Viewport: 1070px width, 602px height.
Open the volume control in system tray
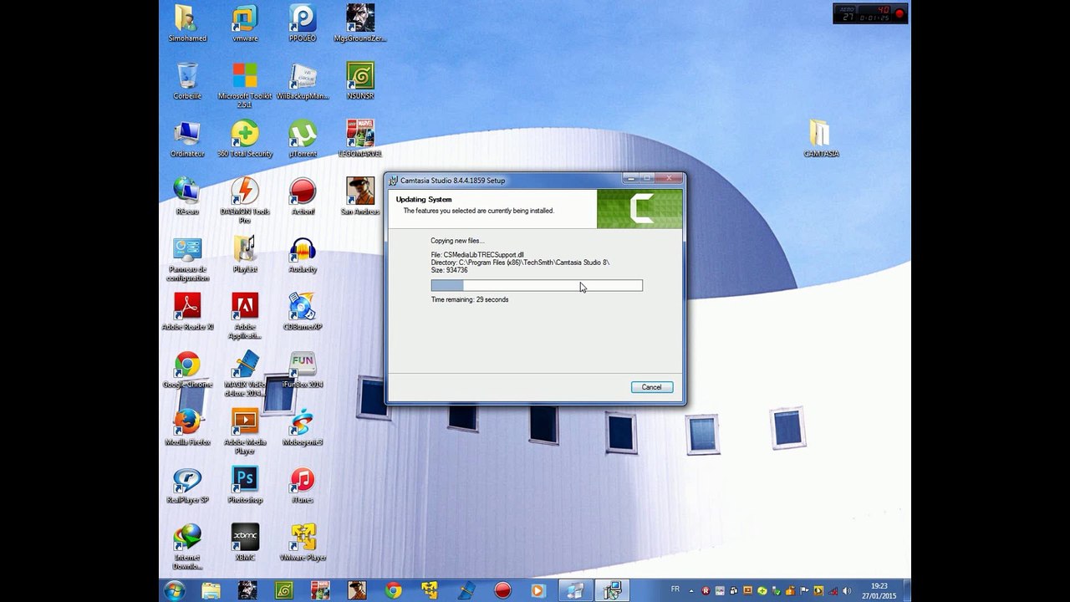[846, 590]
